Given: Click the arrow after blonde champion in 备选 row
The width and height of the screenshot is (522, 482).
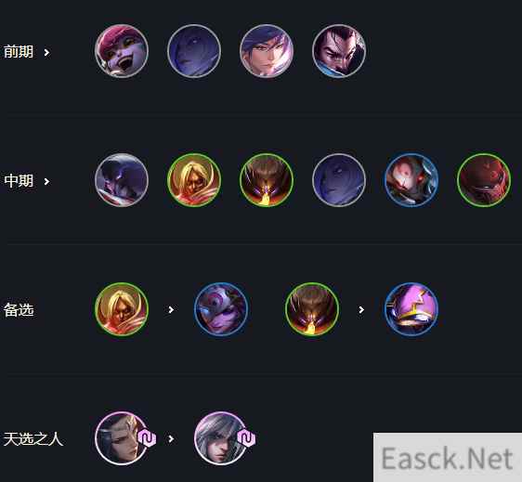Looking at the screenshot, I should click(x=171, y=309).
